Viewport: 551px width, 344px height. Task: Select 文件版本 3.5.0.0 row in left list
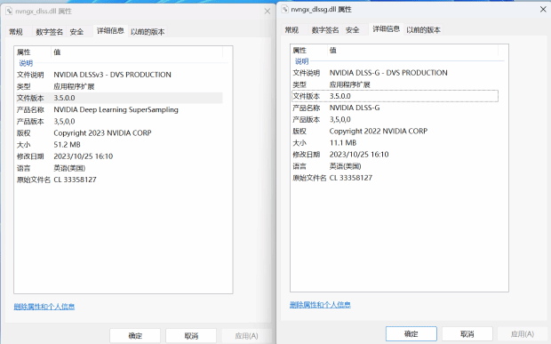coord(119,98)
